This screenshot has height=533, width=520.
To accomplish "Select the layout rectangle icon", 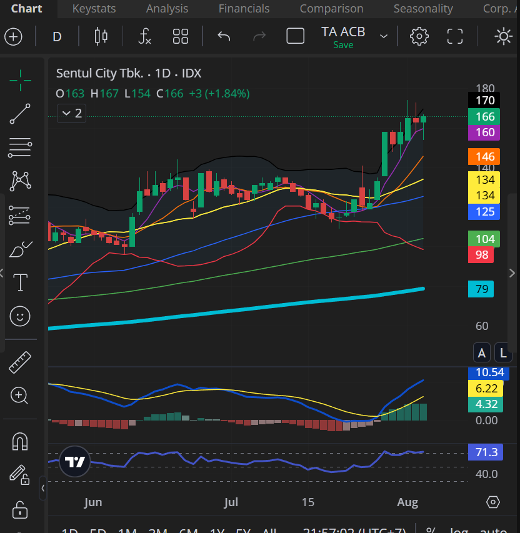I will 295,36.
